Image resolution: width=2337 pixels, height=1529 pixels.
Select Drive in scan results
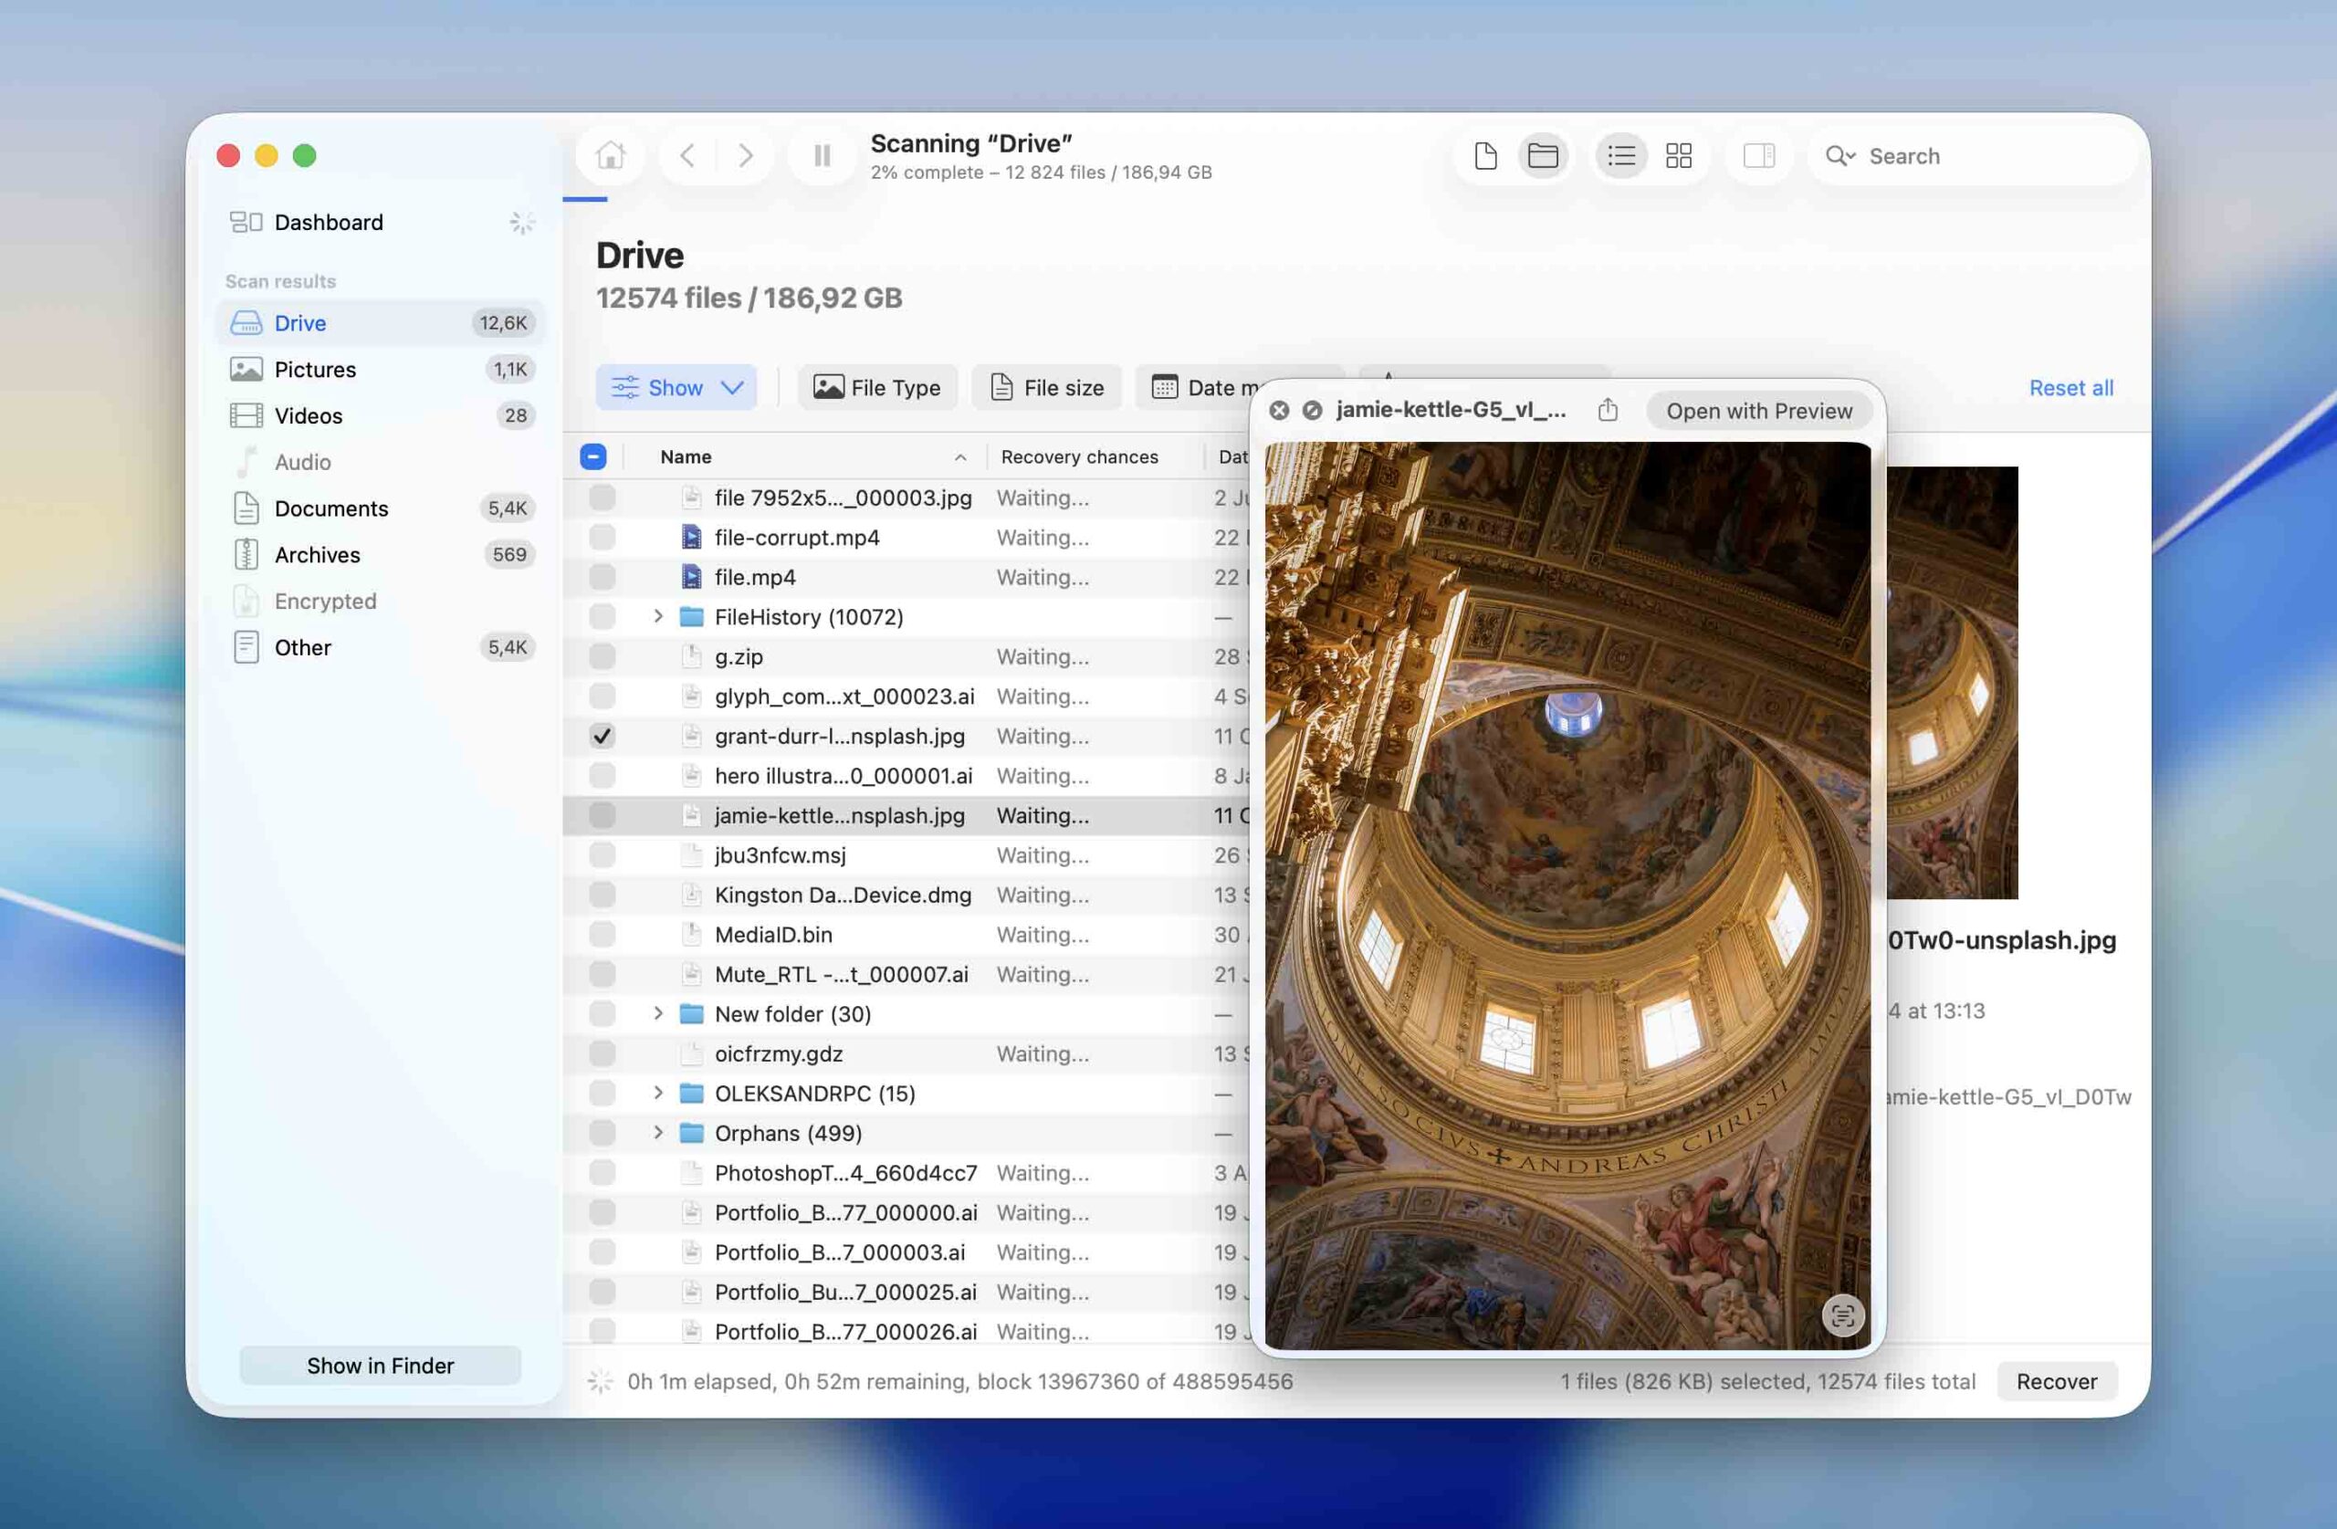click(x=380, y=323)
